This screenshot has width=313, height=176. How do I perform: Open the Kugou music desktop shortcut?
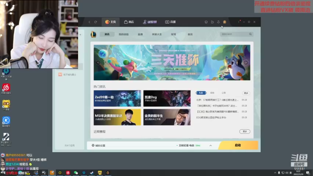(x=6, y=122)
